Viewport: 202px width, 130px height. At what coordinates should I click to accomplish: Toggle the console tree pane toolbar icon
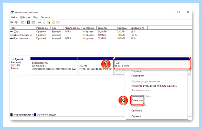pos(22,22)
